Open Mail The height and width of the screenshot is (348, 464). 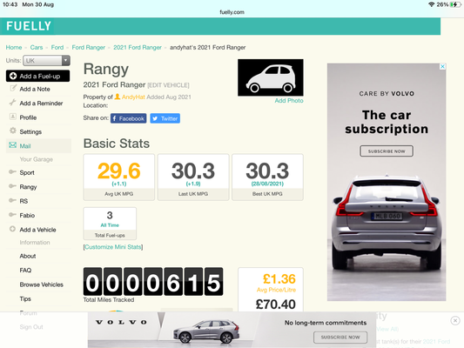click(25, 146)
